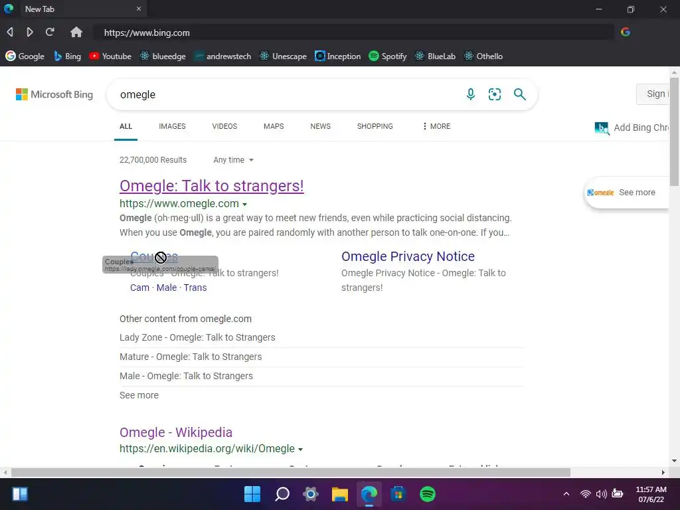
Task: Expand See more under other content
Action: [x=139, y=395]
